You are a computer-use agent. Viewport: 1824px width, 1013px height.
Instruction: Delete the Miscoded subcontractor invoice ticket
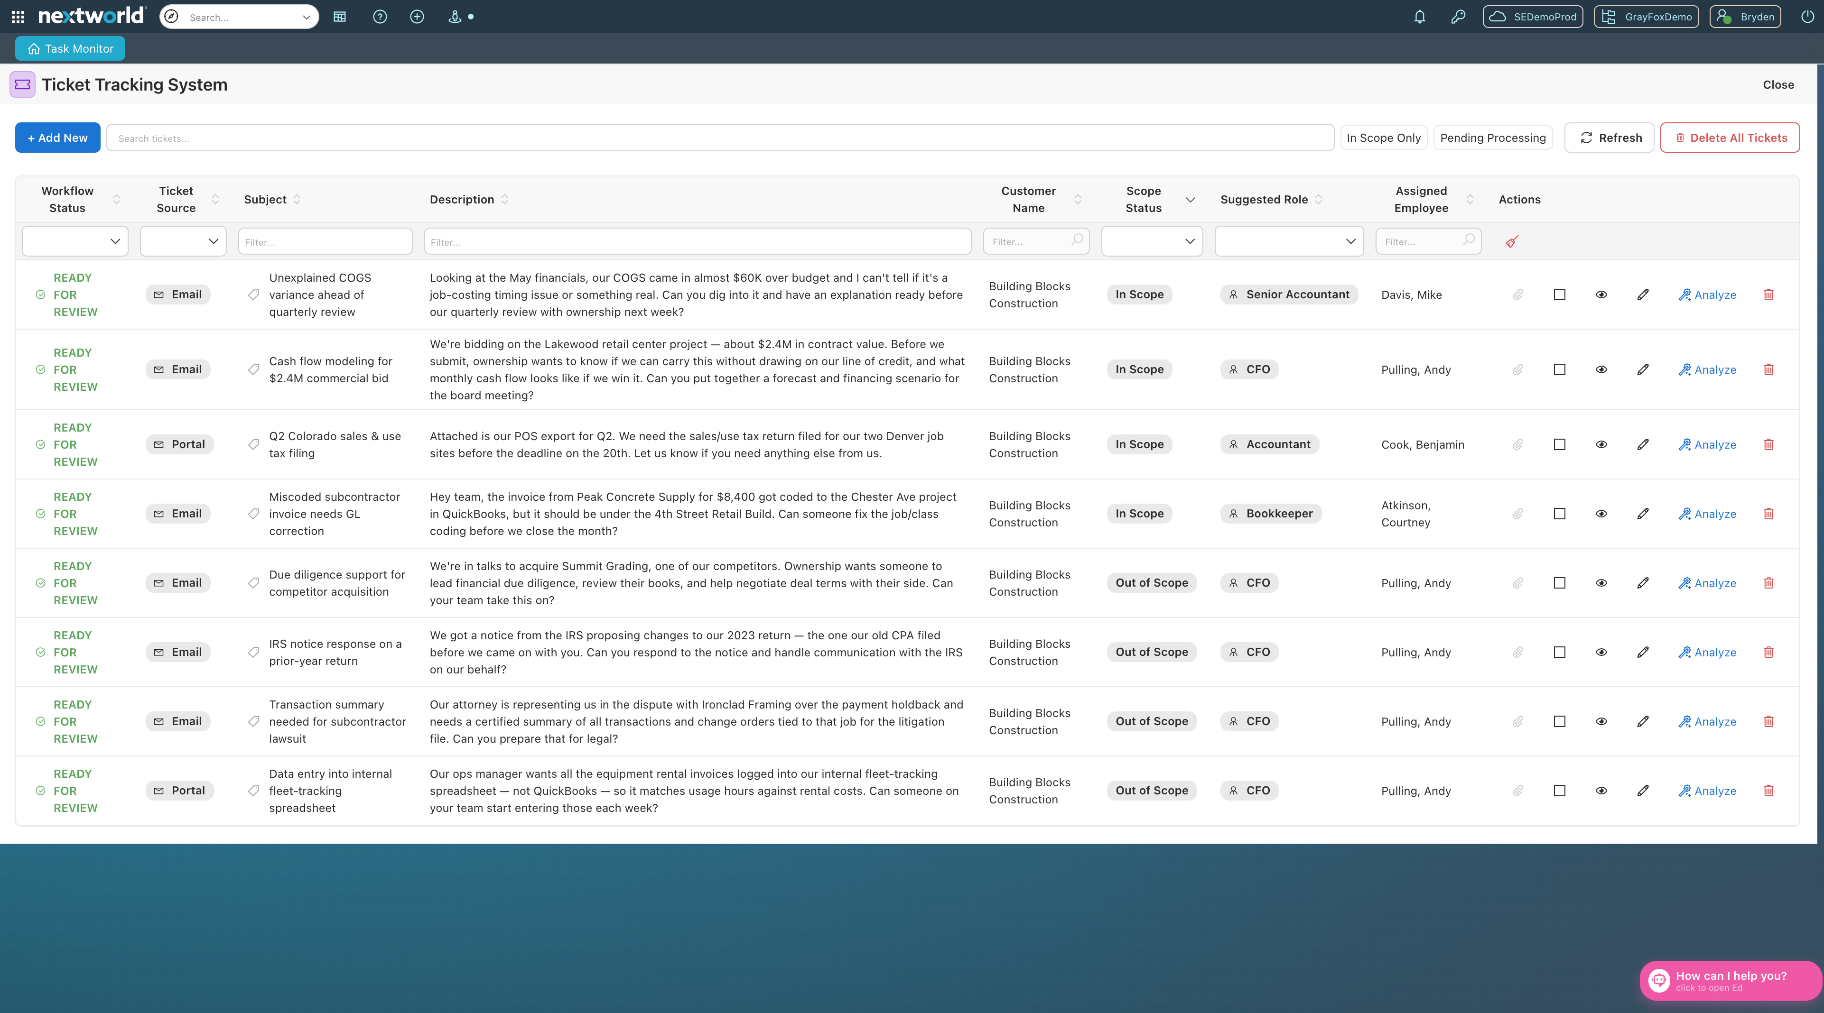pyautogui.click(x=1769, y=514)
